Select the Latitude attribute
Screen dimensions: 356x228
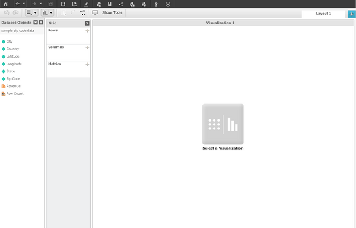(11, 56)
